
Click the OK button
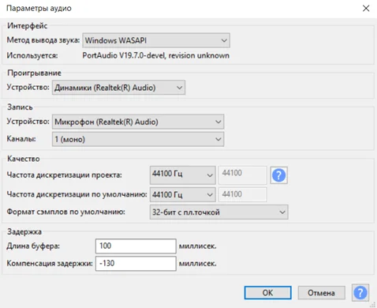pos(267,293)
